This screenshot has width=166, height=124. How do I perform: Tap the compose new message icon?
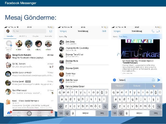pyautogui.click(x=51, y=31)
